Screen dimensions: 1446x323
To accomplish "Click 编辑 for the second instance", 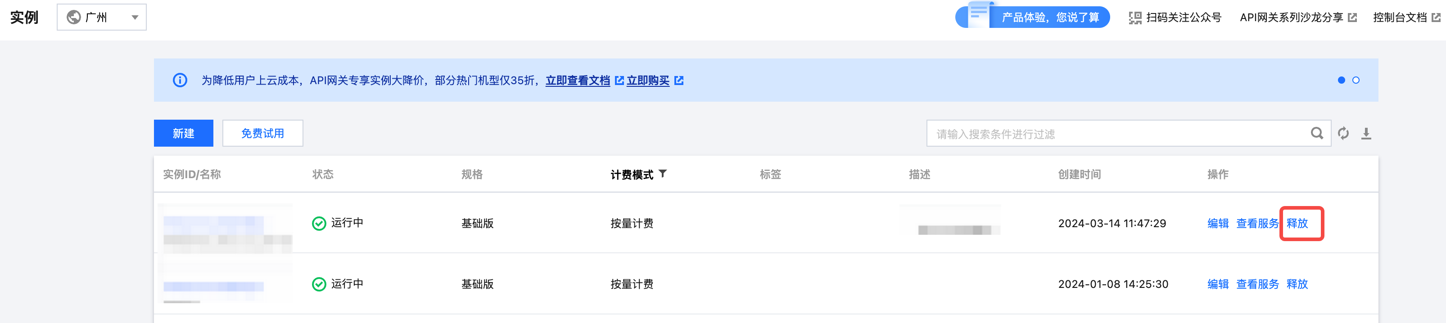I will 1218,284.
